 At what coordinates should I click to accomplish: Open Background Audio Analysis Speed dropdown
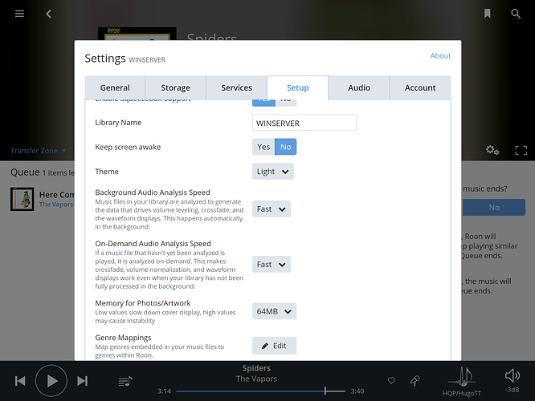pyautogui.click(x=272, y=209)
